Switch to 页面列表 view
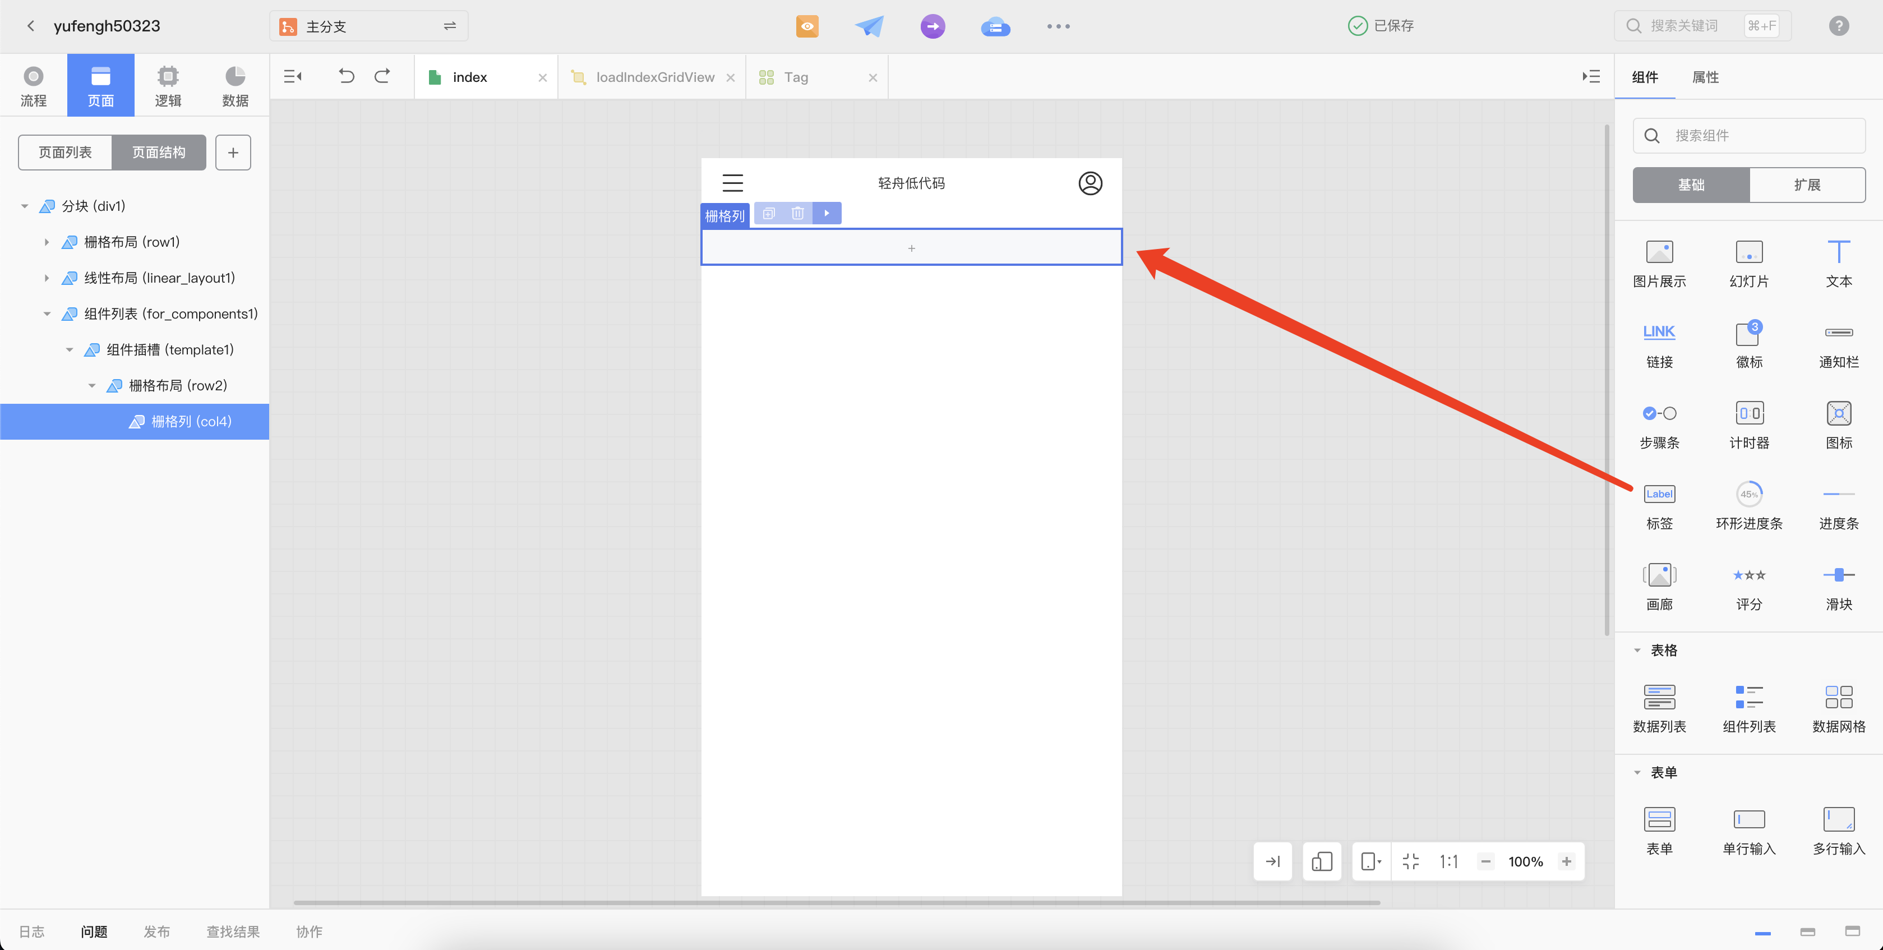The image size is (1883, 950). tap(65, 152)
